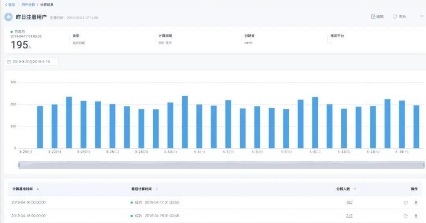Click the 2019-04-15 00:00:00 cell
Screen dimensions: 426x223
[x=29, y=216]
